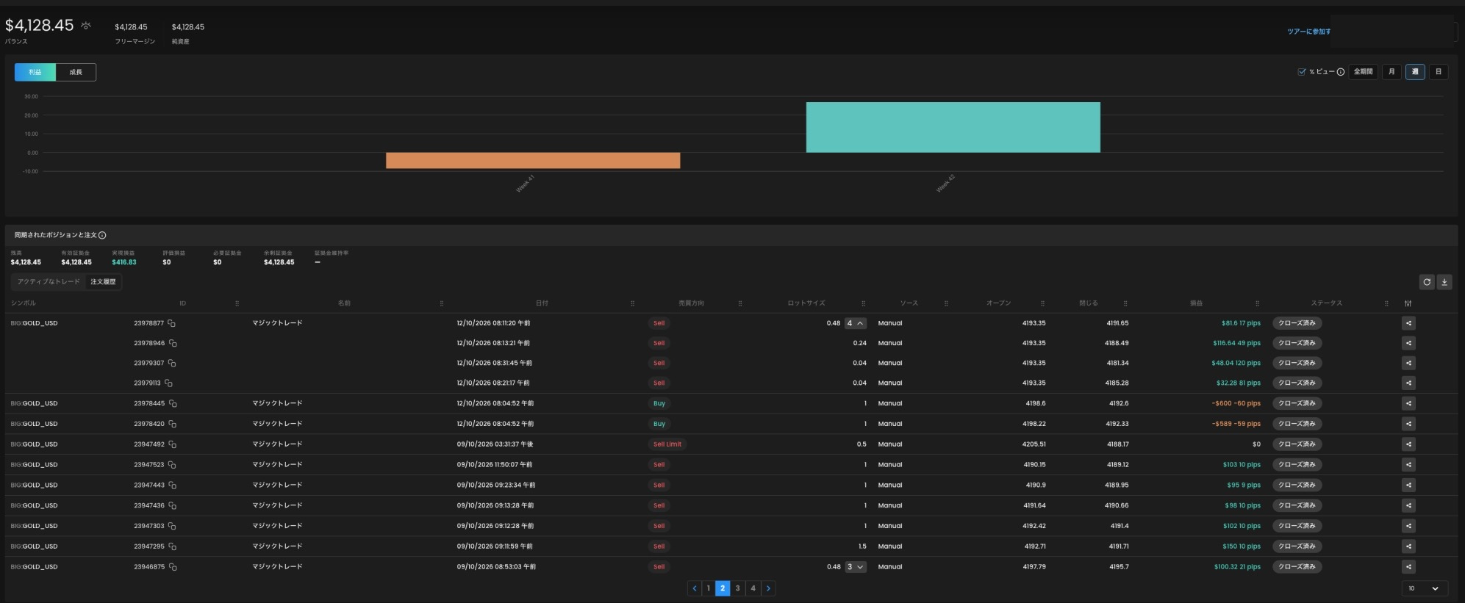Image resolution: width=1465 pixels, height=603 pixels.
Task: Go to previous page arrow
Action: click(694, 588)
